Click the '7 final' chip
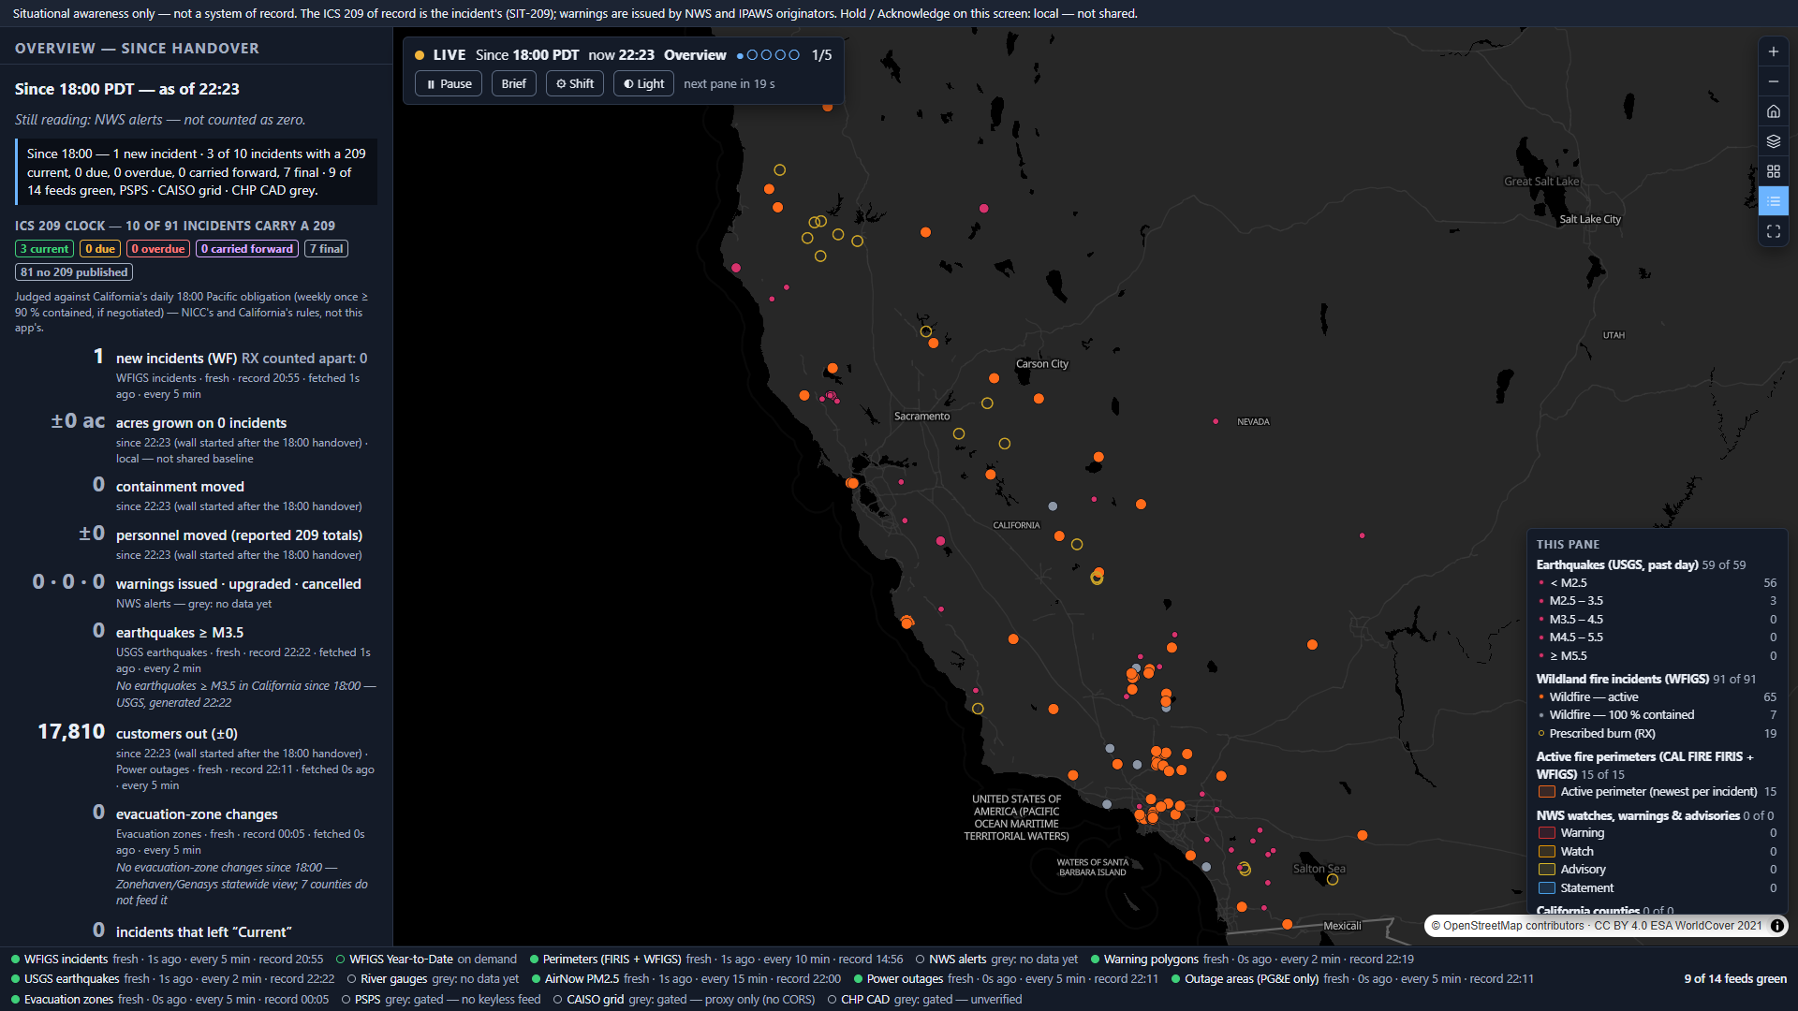Viewport: 1798px width, 1011px height. pyautogui.click(x=327, y=249)
